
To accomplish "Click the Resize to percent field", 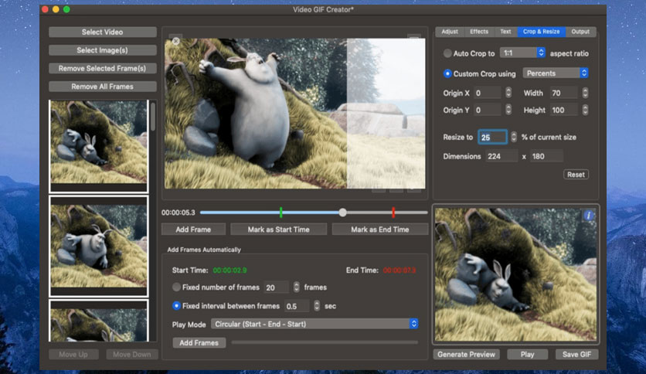I will click(x=492, y=138).
